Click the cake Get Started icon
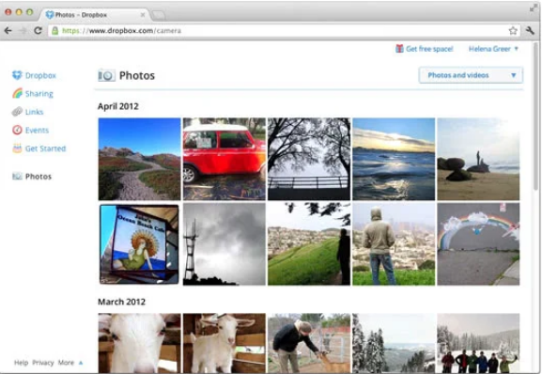542x374 pixels. pos(17,148)
